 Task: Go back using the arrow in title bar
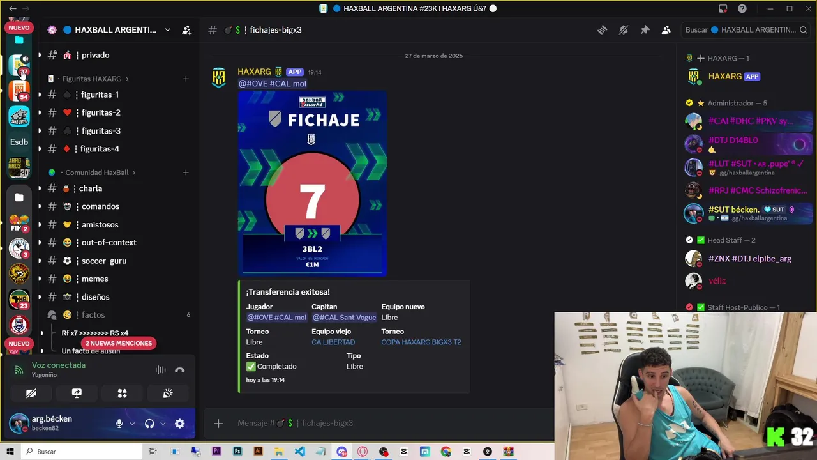tap(12, 9)
